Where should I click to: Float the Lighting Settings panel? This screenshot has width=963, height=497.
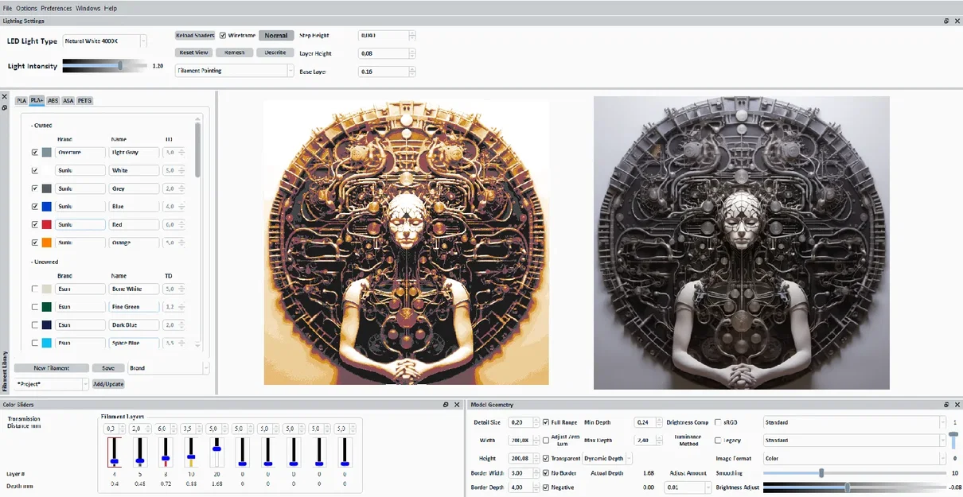coord(946,21)
